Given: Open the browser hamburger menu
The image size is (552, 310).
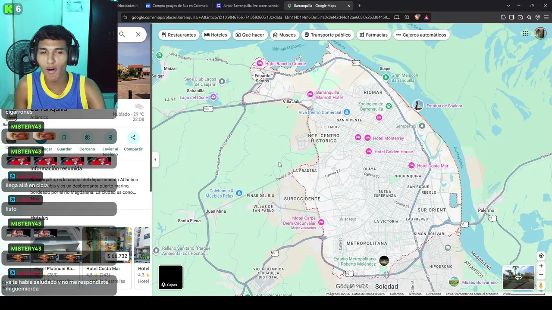Looking at the screenshot, I should pyautogui.click(x=546, y=17).
